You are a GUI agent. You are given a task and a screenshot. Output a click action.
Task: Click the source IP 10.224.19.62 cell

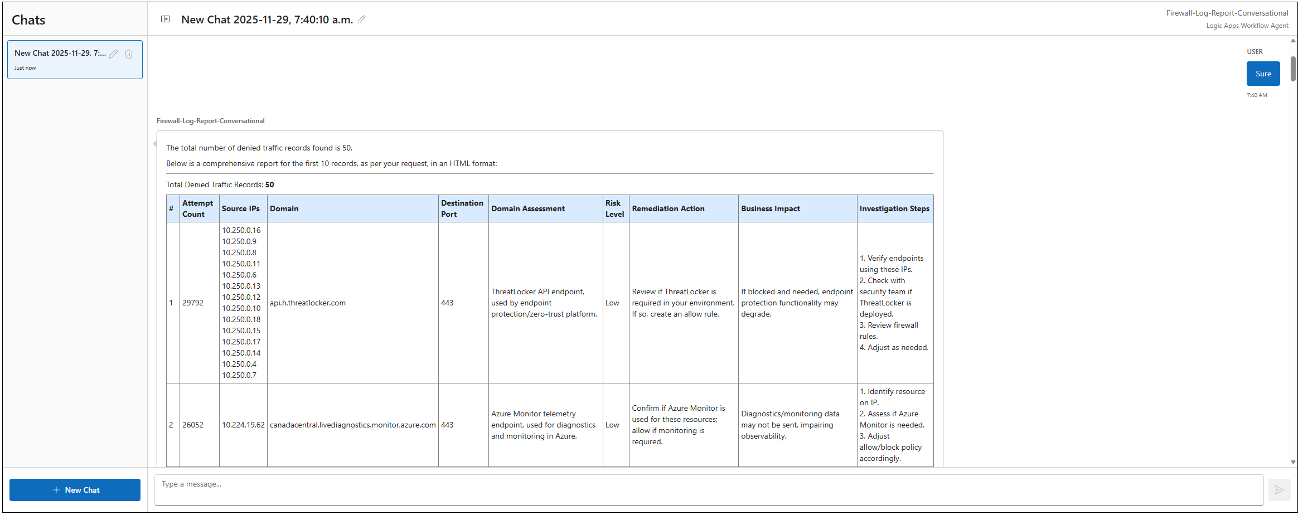point(243,425)
